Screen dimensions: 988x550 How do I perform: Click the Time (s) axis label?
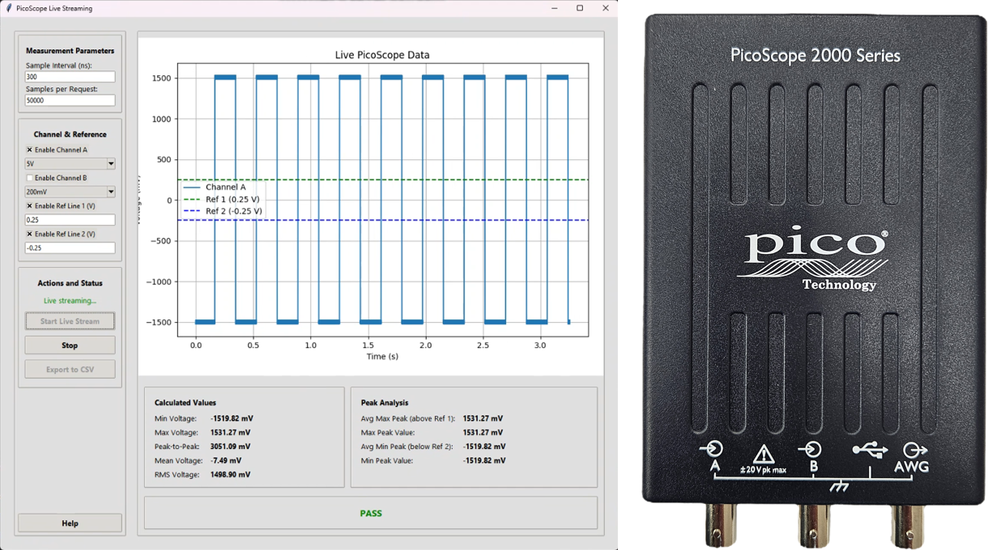382,356
